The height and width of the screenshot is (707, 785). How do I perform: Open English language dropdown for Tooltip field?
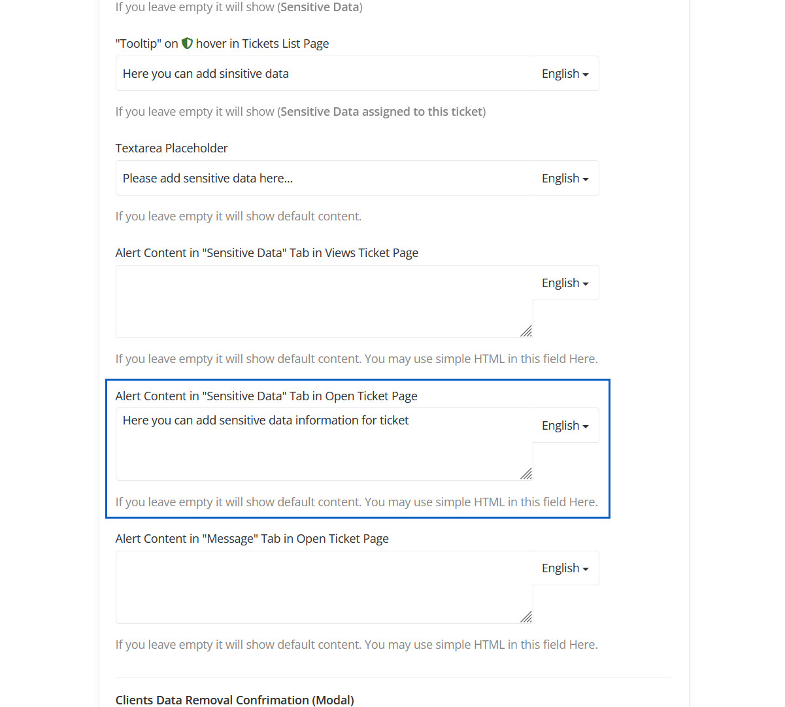[565, 74]
